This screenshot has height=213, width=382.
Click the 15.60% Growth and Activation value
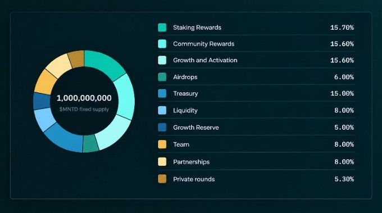coord(342,60)
